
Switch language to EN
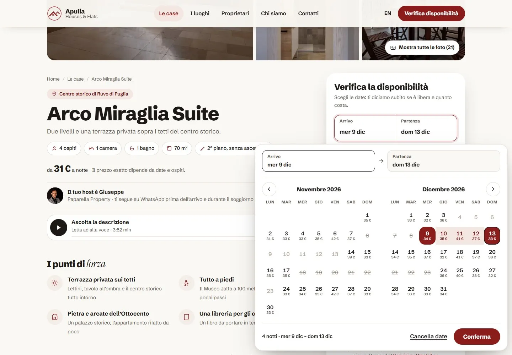[388, 13]
